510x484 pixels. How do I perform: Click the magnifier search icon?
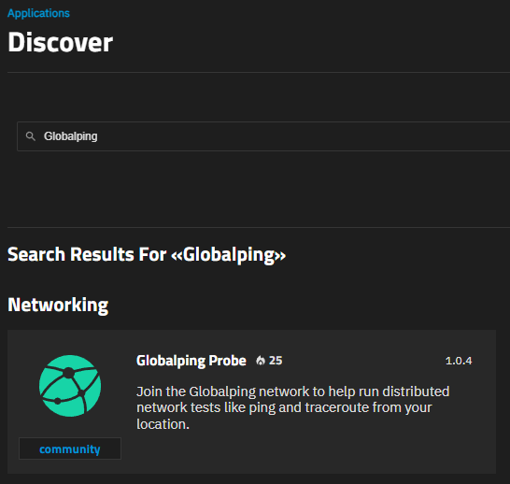31,136
